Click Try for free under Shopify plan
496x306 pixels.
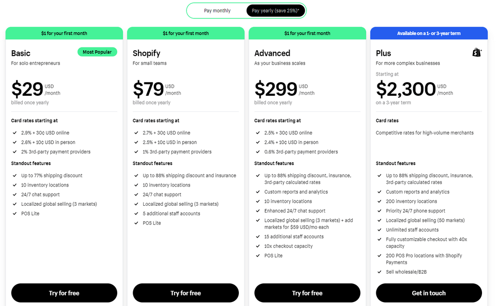coord(186,293)
